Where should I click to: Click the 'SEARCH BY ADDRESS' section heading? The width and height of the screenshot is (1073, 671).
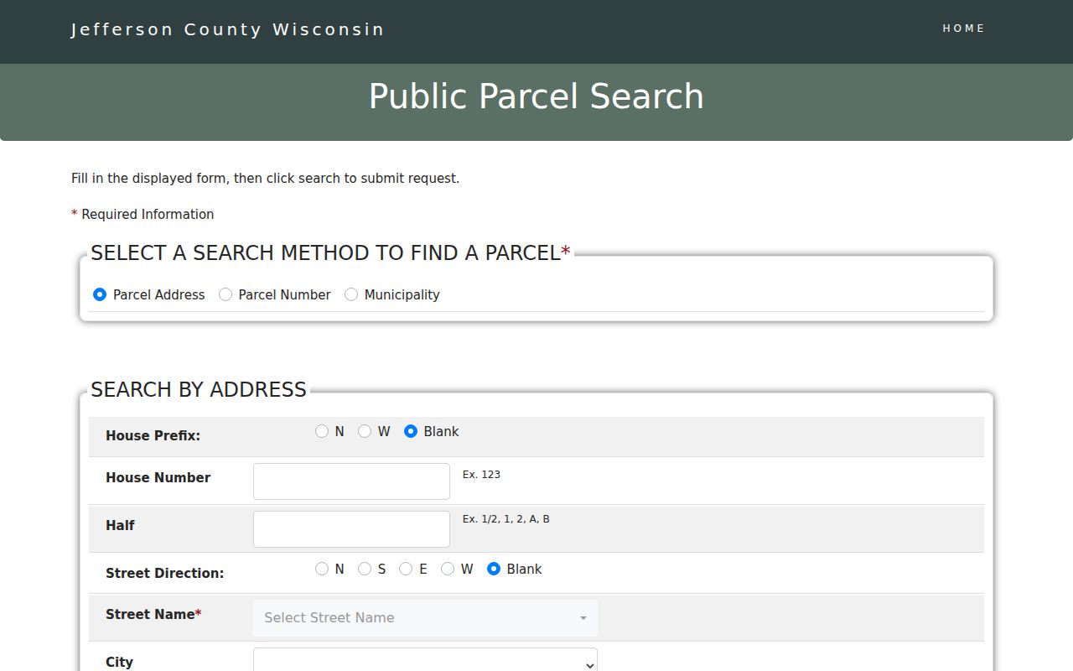tap(199, 390)
